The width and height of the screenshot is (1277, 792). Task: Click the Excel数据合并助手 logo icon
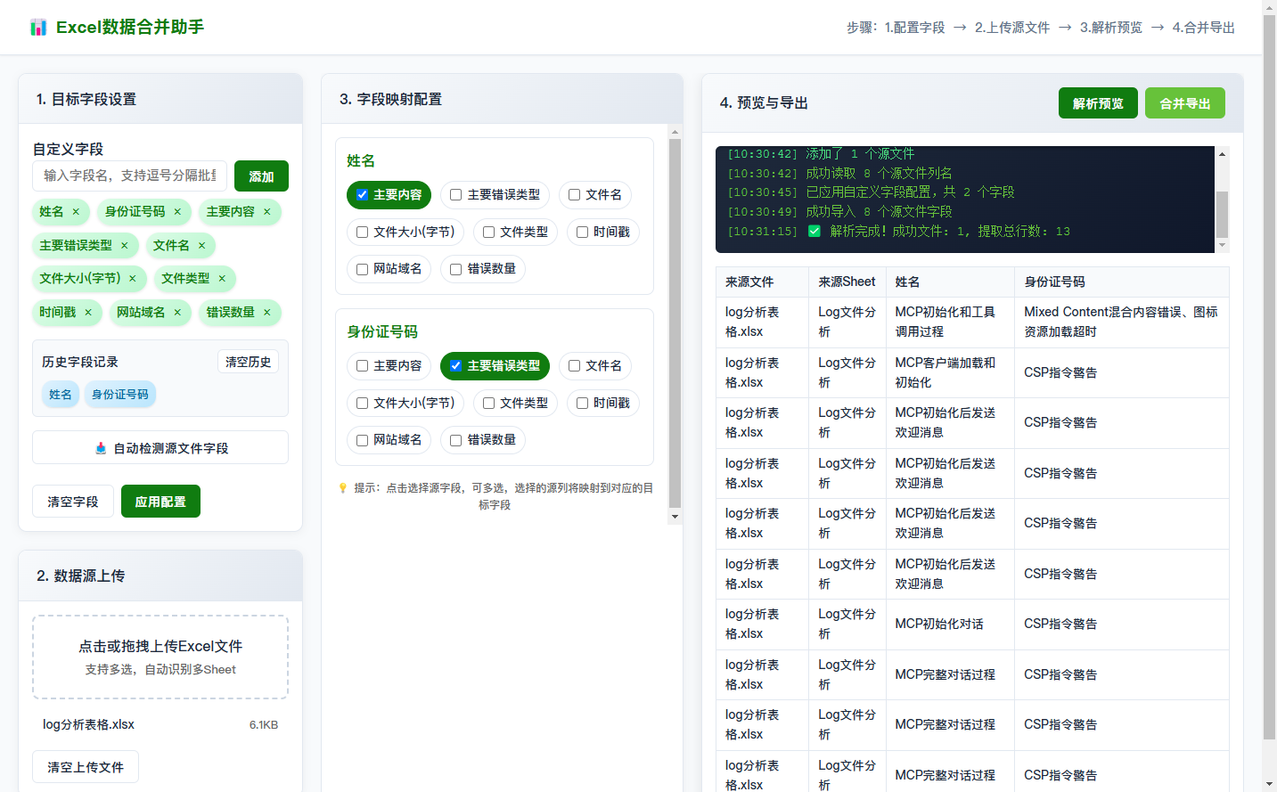[x=38, y=28]
